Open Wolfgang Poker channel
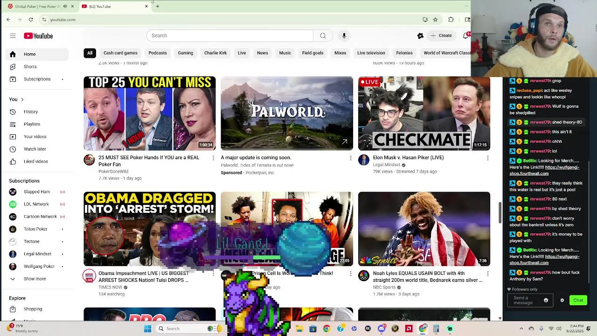597x336 pixels. point(36,266)
